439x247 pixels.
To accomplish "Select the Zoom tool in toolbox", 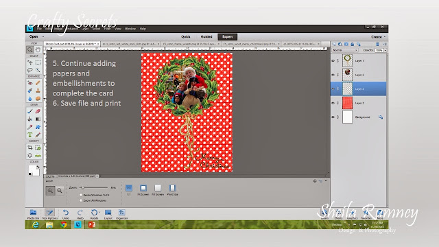I will [29, 50].
